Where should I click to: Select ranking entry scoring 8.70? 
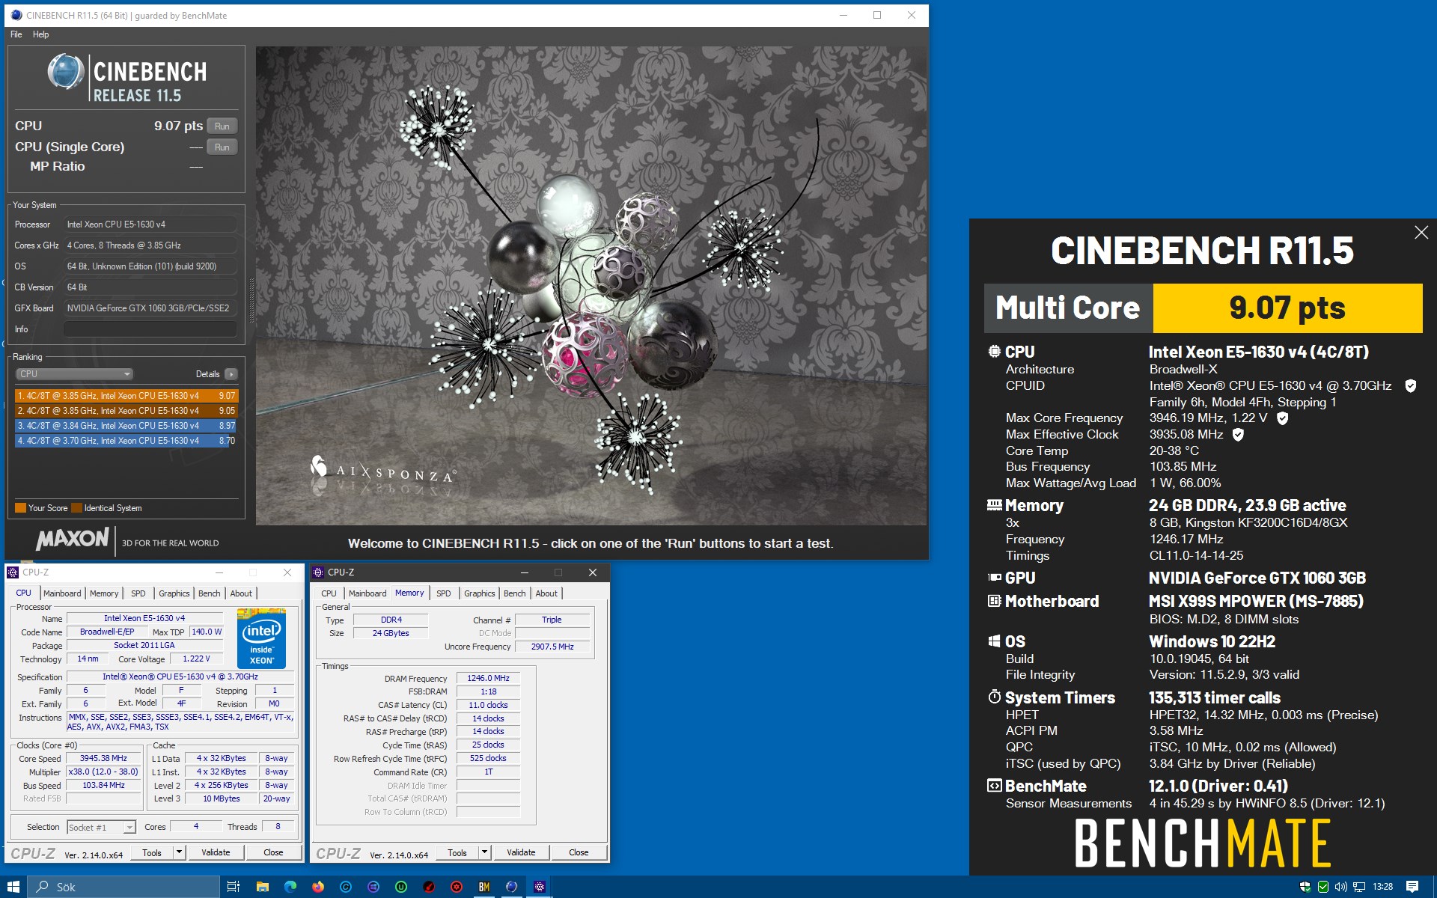[x=126, y=441]
